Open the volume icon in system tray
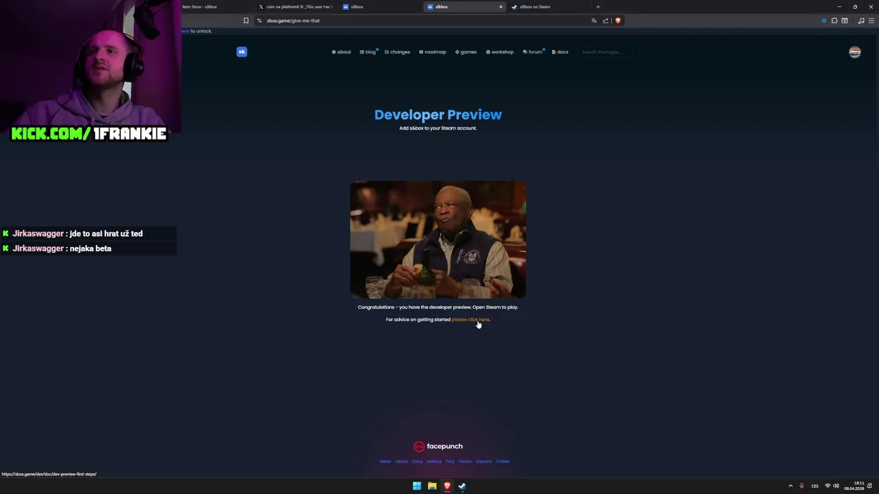879x494 pixels. click(836, 486)
